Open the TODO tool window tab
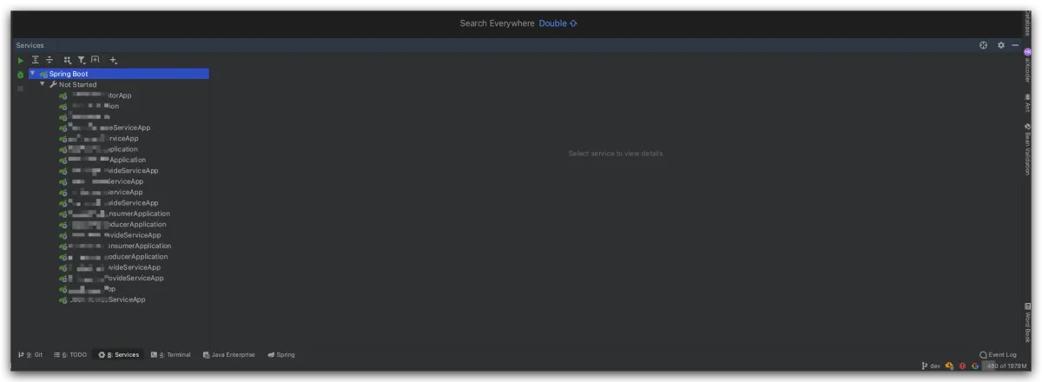The image size is (1042, 382). (x=70, y=355)
